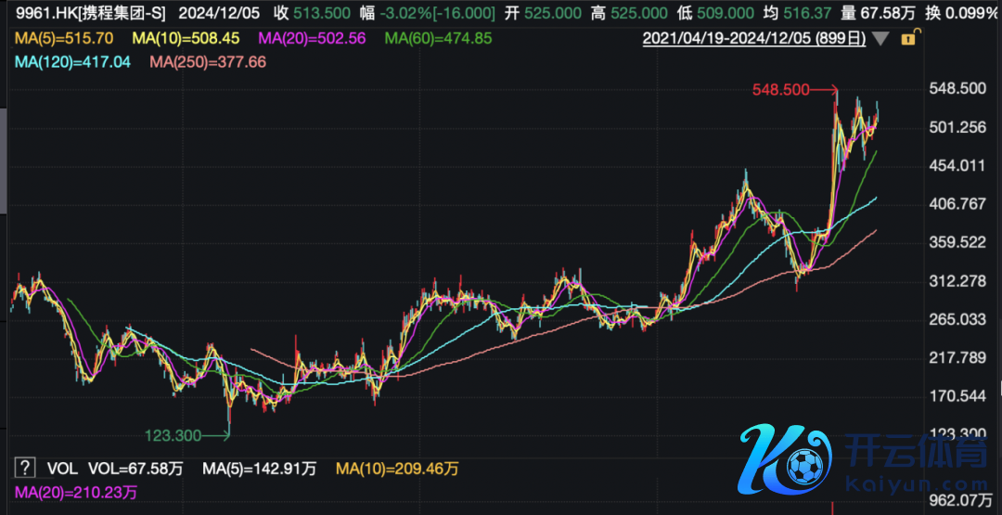Click the volume MA(20)=210.23万 label
The image size is (1002, 515).
pyautogui.click(x=76, y=491)
